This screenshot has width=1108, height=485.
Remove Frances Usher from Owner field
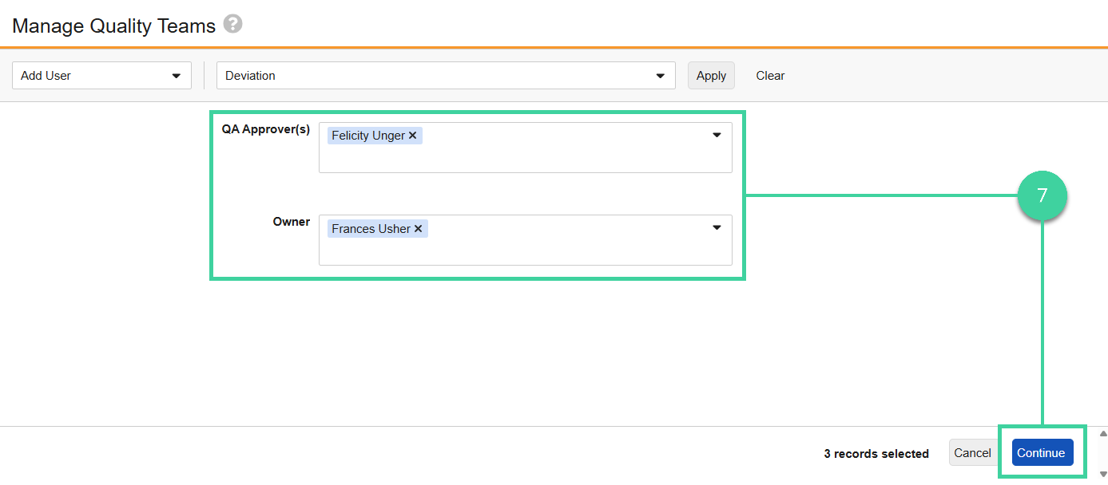point(418,228)
